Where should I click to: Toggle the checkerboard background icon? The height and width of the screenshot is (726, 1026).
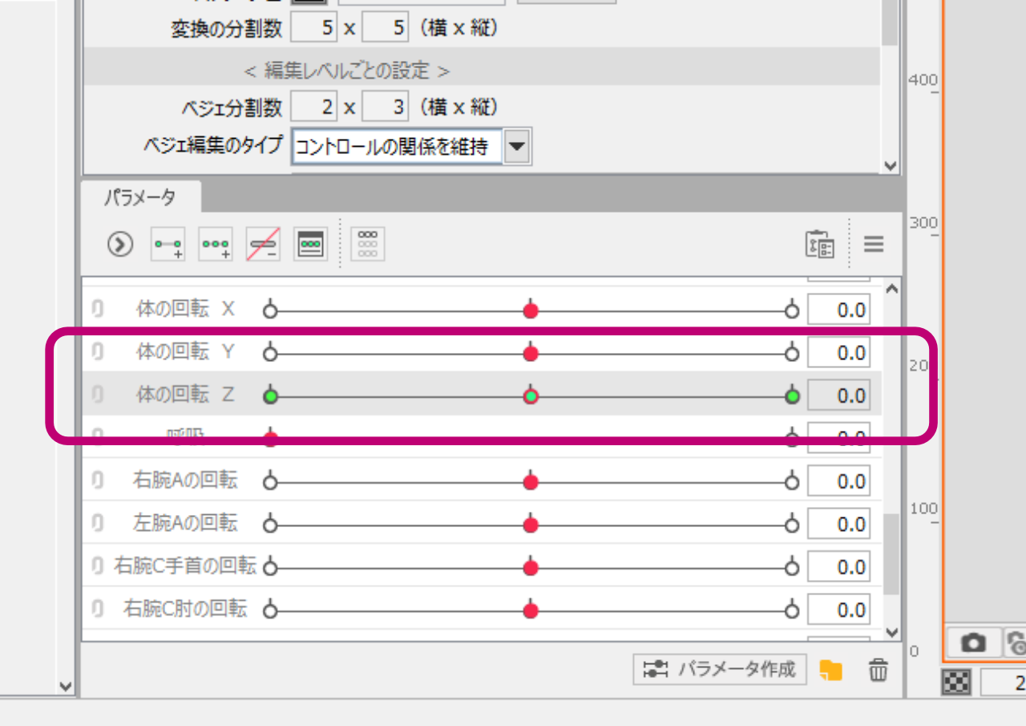957,683
